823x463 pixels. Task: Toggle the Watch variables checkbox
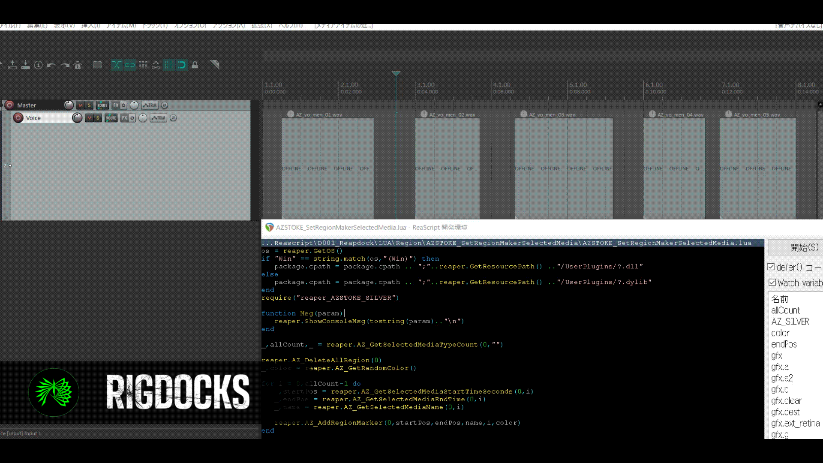[772, 283]
